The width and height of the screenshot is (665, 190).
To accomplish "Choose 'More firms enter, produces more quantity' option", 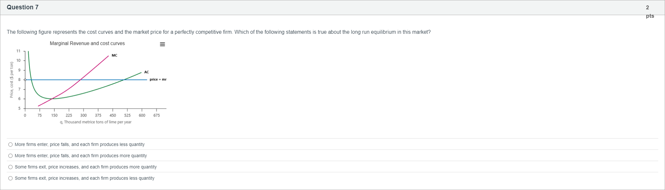I will tap(11, 156).
